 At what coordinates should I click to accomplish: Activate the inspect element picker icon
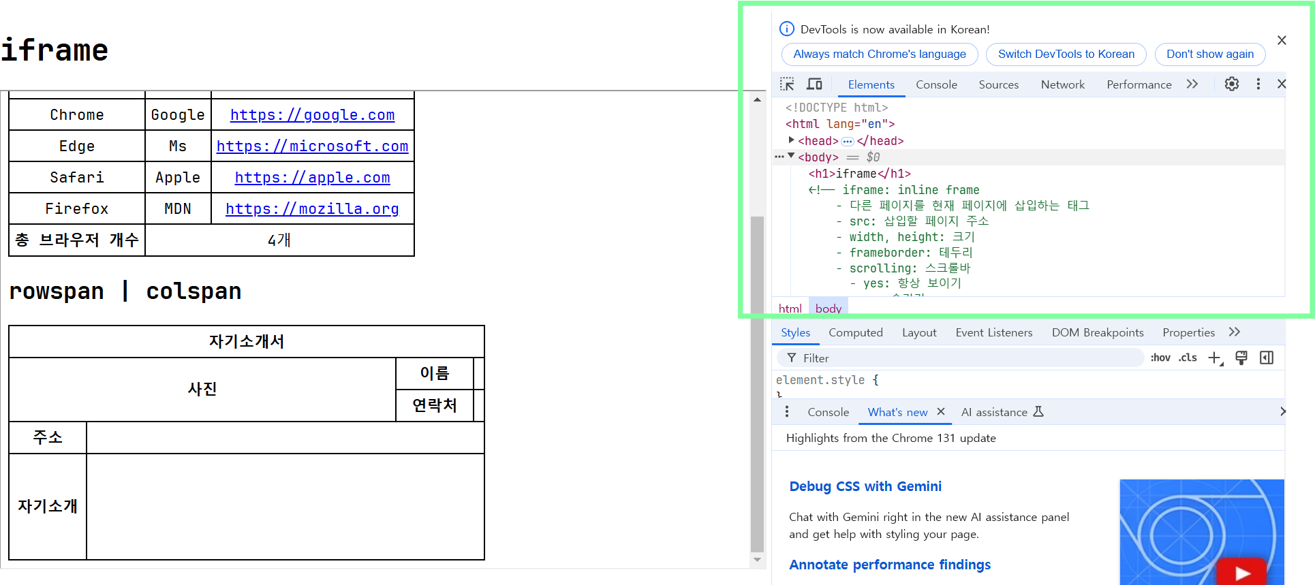[x=787, y=84]
